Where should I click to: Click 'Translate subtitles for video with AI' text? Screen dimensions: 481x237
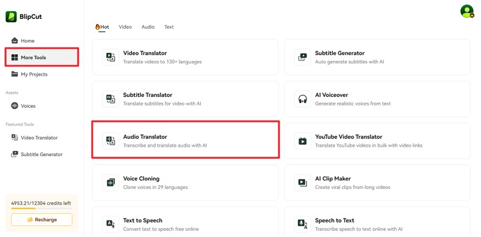point(162,104)
